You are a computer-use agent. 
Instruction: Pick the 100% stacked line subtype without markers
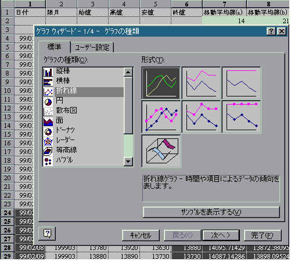[241, 83]
